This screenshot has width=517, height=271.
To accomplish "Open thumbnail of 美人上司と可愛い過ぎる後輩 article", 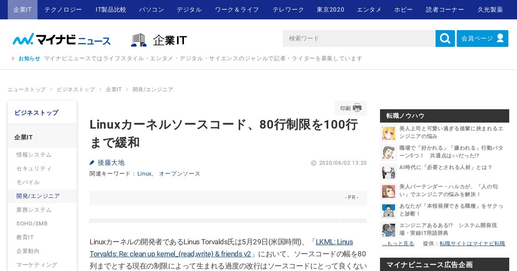I will (389, 133).
